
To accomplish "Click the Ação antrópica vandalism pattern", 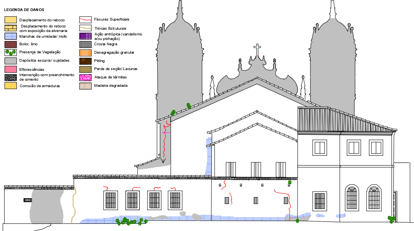I will click(x=85, y=35).
